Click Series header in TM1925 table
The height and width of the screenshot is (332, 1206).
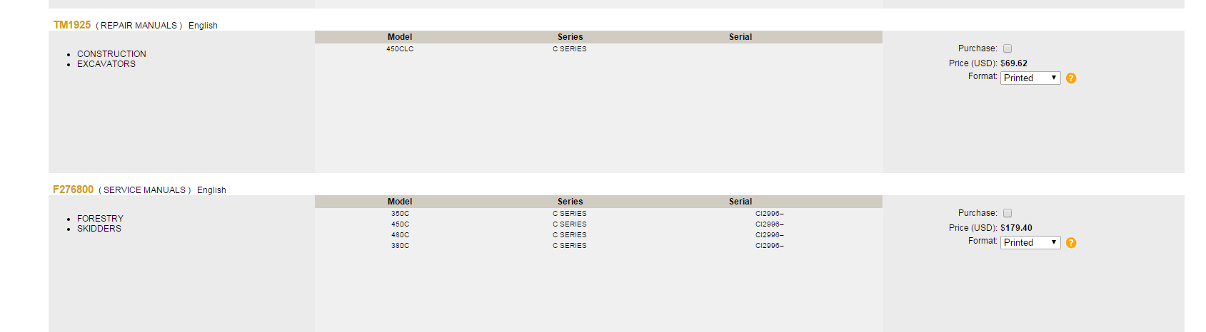pyautogui.click(x=570, y=37)
